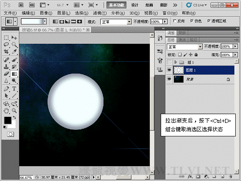Reset default foreground and background colors
The height and width of the screenshot is (181, 241).
[x=5, y=127]
